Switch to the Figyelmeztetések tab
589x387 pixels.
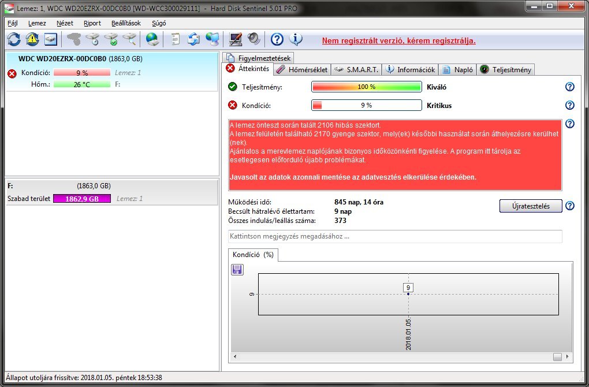click(x=259, y=58)
